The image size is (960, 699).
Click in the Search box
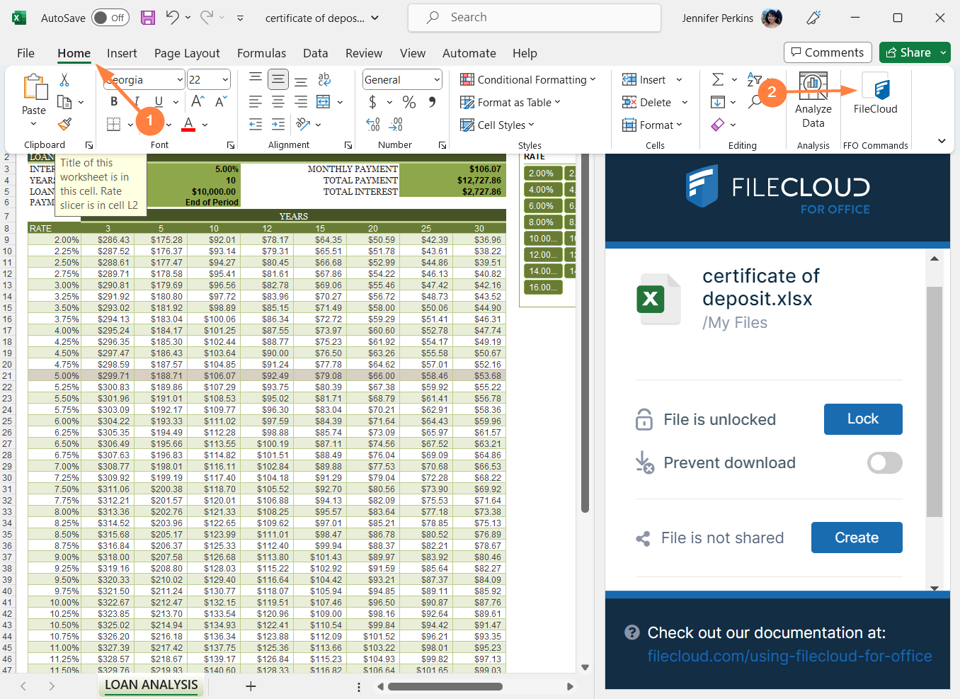535,18
